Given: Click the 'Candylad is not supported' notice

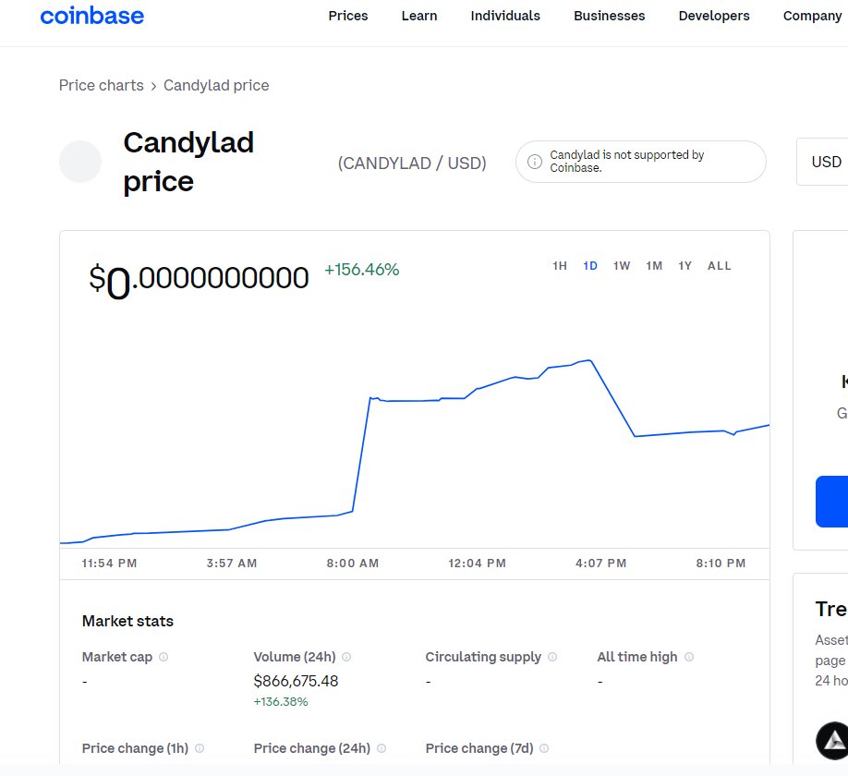Looking at the screenshot, I should coord(641,162).
